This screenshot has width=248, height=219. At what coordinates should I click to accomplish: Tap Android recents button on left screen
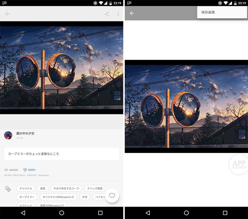coord(100,213)
